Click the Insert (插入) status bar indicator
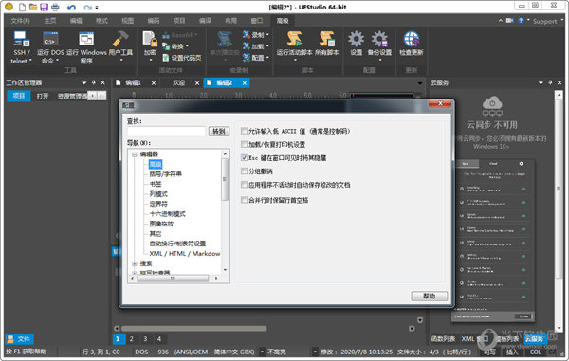This screenshot has width=569, height=361. [512, 352]
